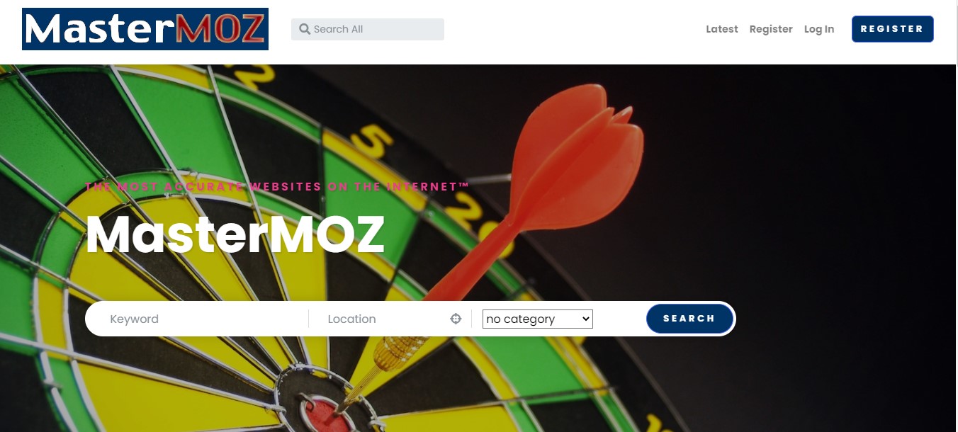Click the MasterMOZ logo in the header
The height and width of the screenshot is (432, 958).
tap(145, 29)
